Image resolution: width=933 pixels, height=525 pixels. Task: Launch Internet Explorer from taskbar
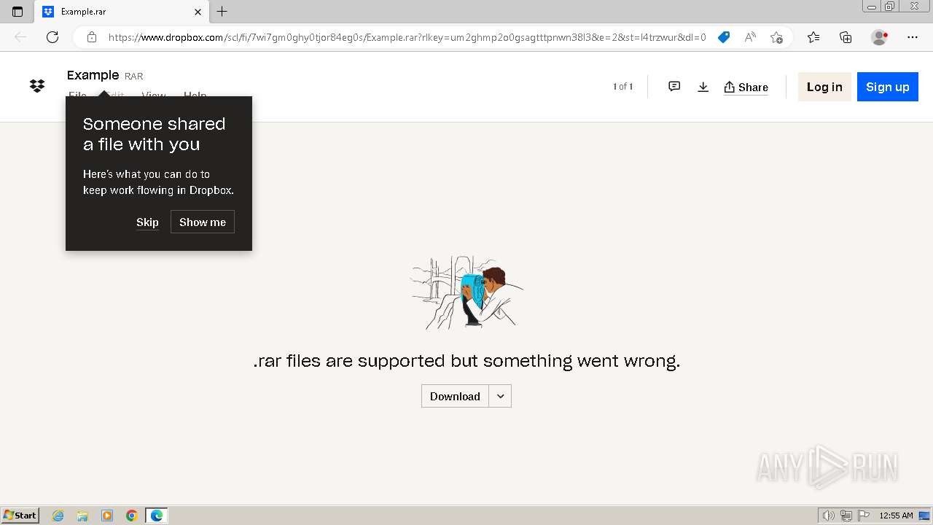coord(58,516)
